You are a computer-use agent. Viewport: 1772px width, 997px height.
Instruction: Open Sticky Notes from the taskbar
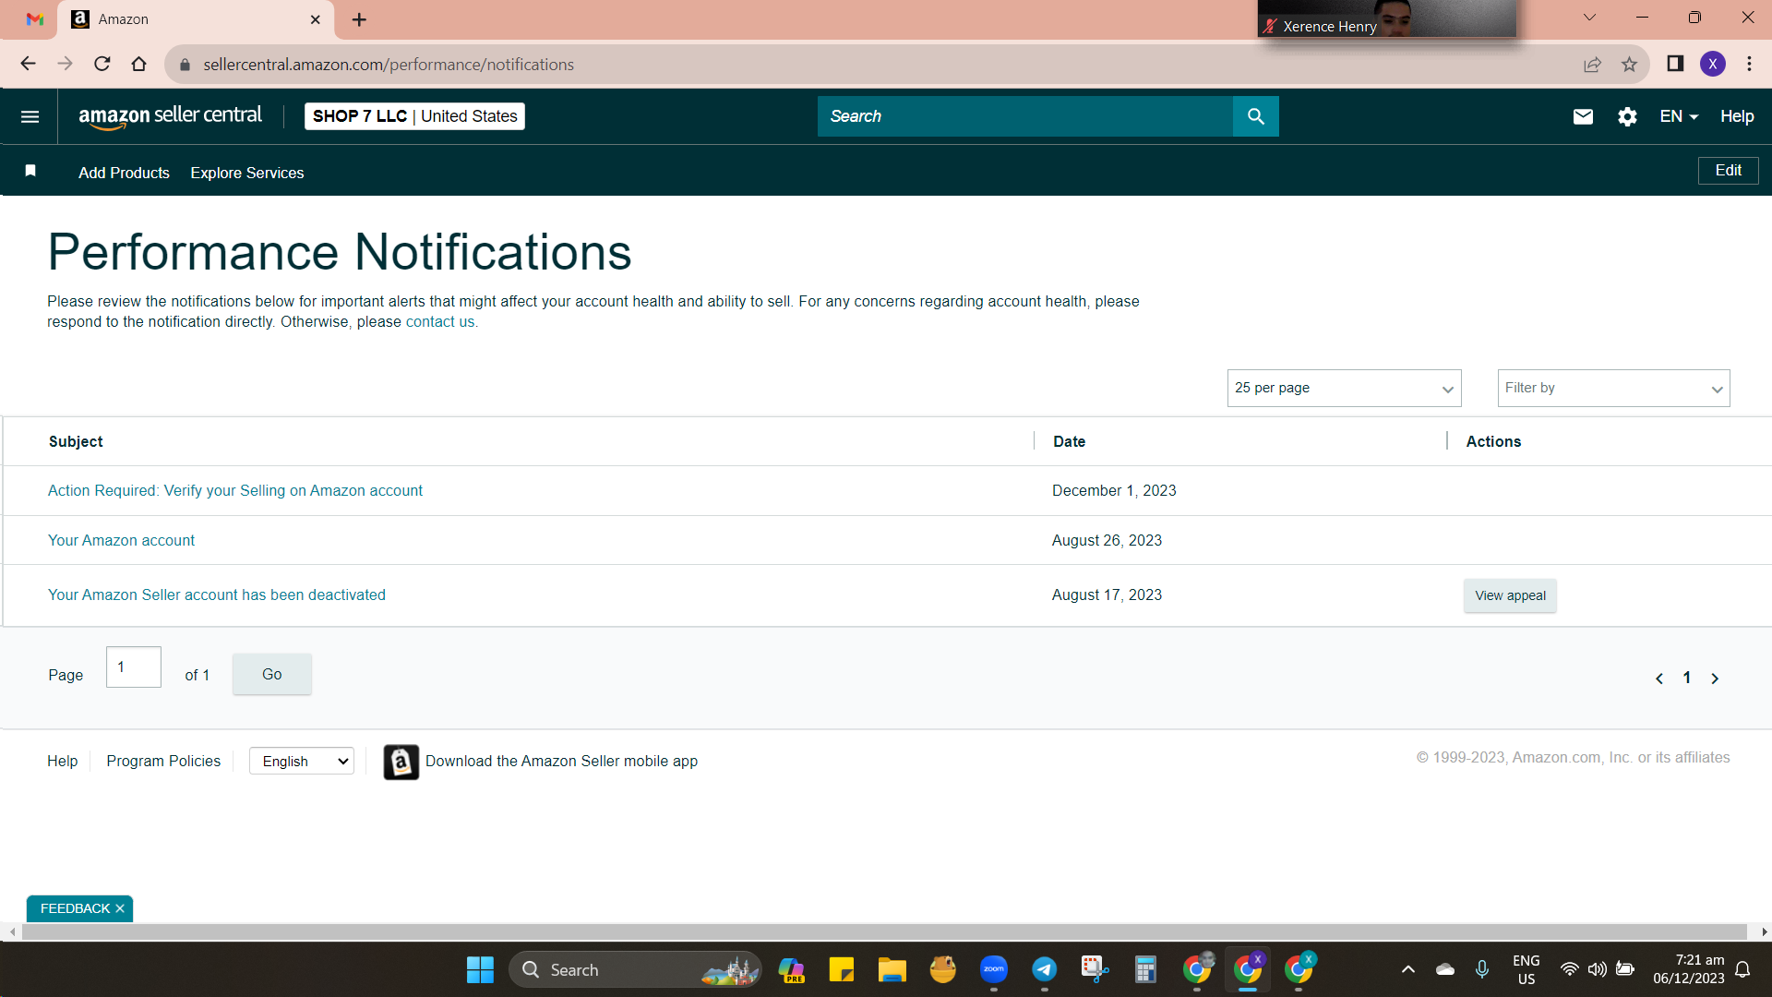click(841, 969)
